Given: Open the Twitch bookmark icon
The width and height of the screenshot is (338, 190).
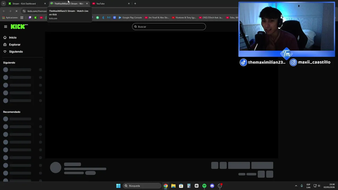Looking at the screenshot, I should (x=30, y=18).
